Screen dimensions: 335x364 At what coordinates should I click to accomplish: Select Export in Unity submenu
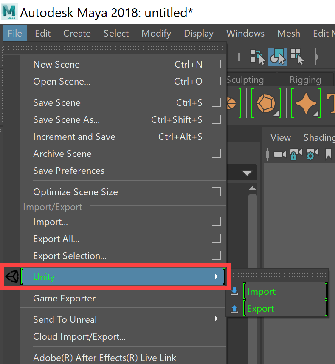(x=285, y=309)
